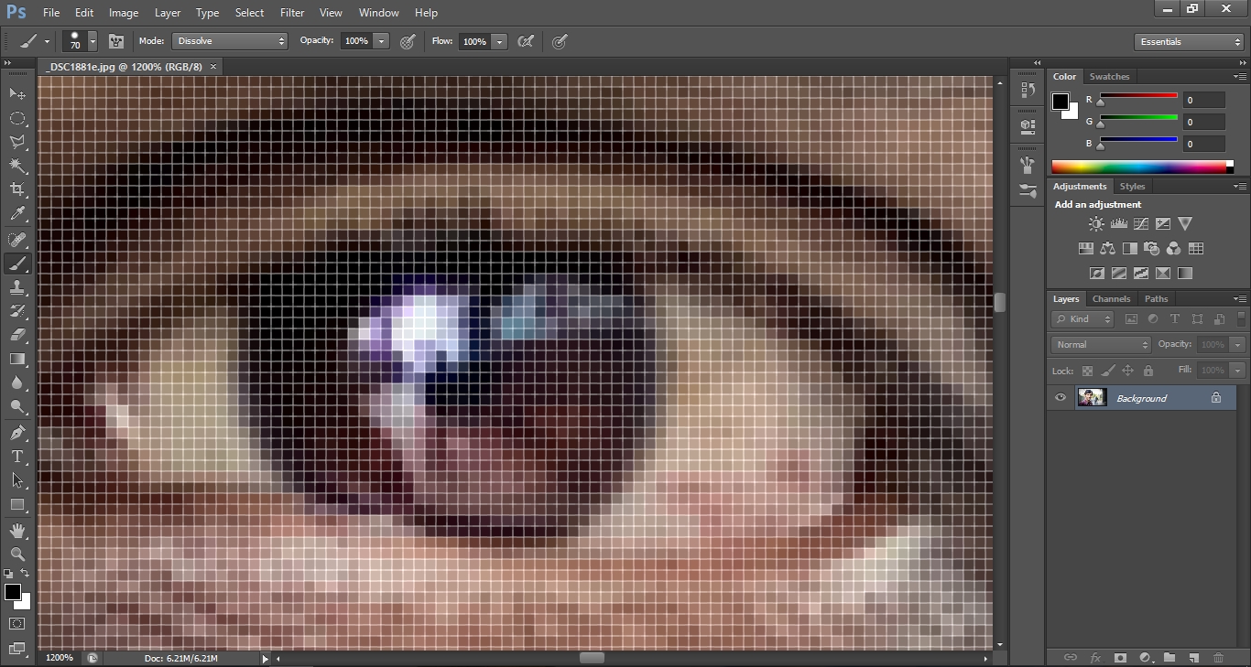Click the Create new layer icon
The width and height of the screenshot is (1251, 667).
click(1193, 657)
